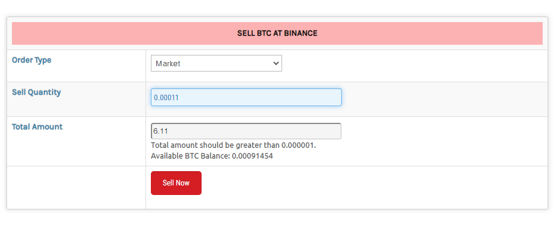The height and width of the screenshot is (226, 557).
Task: Select the Market option text
Action: (168, 64)
